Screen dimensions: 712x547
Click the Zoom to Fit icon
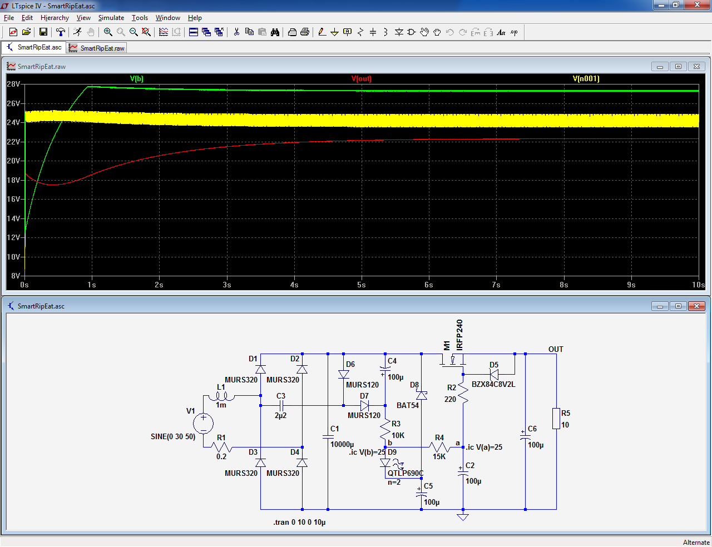(x=146, y=32)
